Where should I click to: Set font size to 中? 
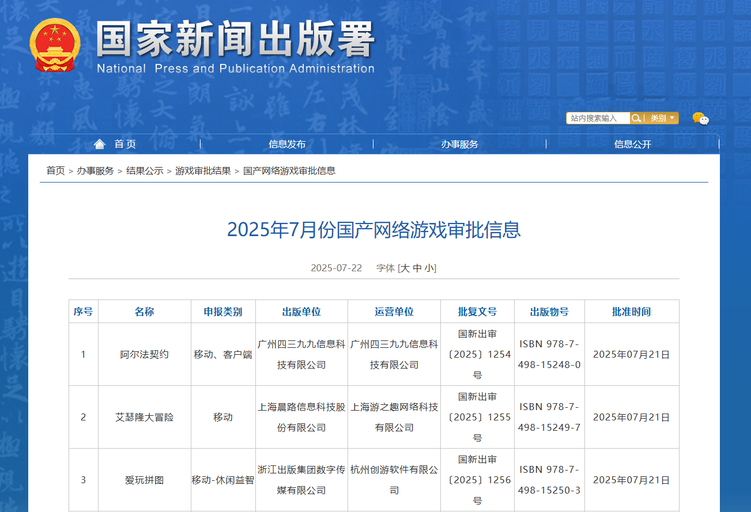(417, 268)
